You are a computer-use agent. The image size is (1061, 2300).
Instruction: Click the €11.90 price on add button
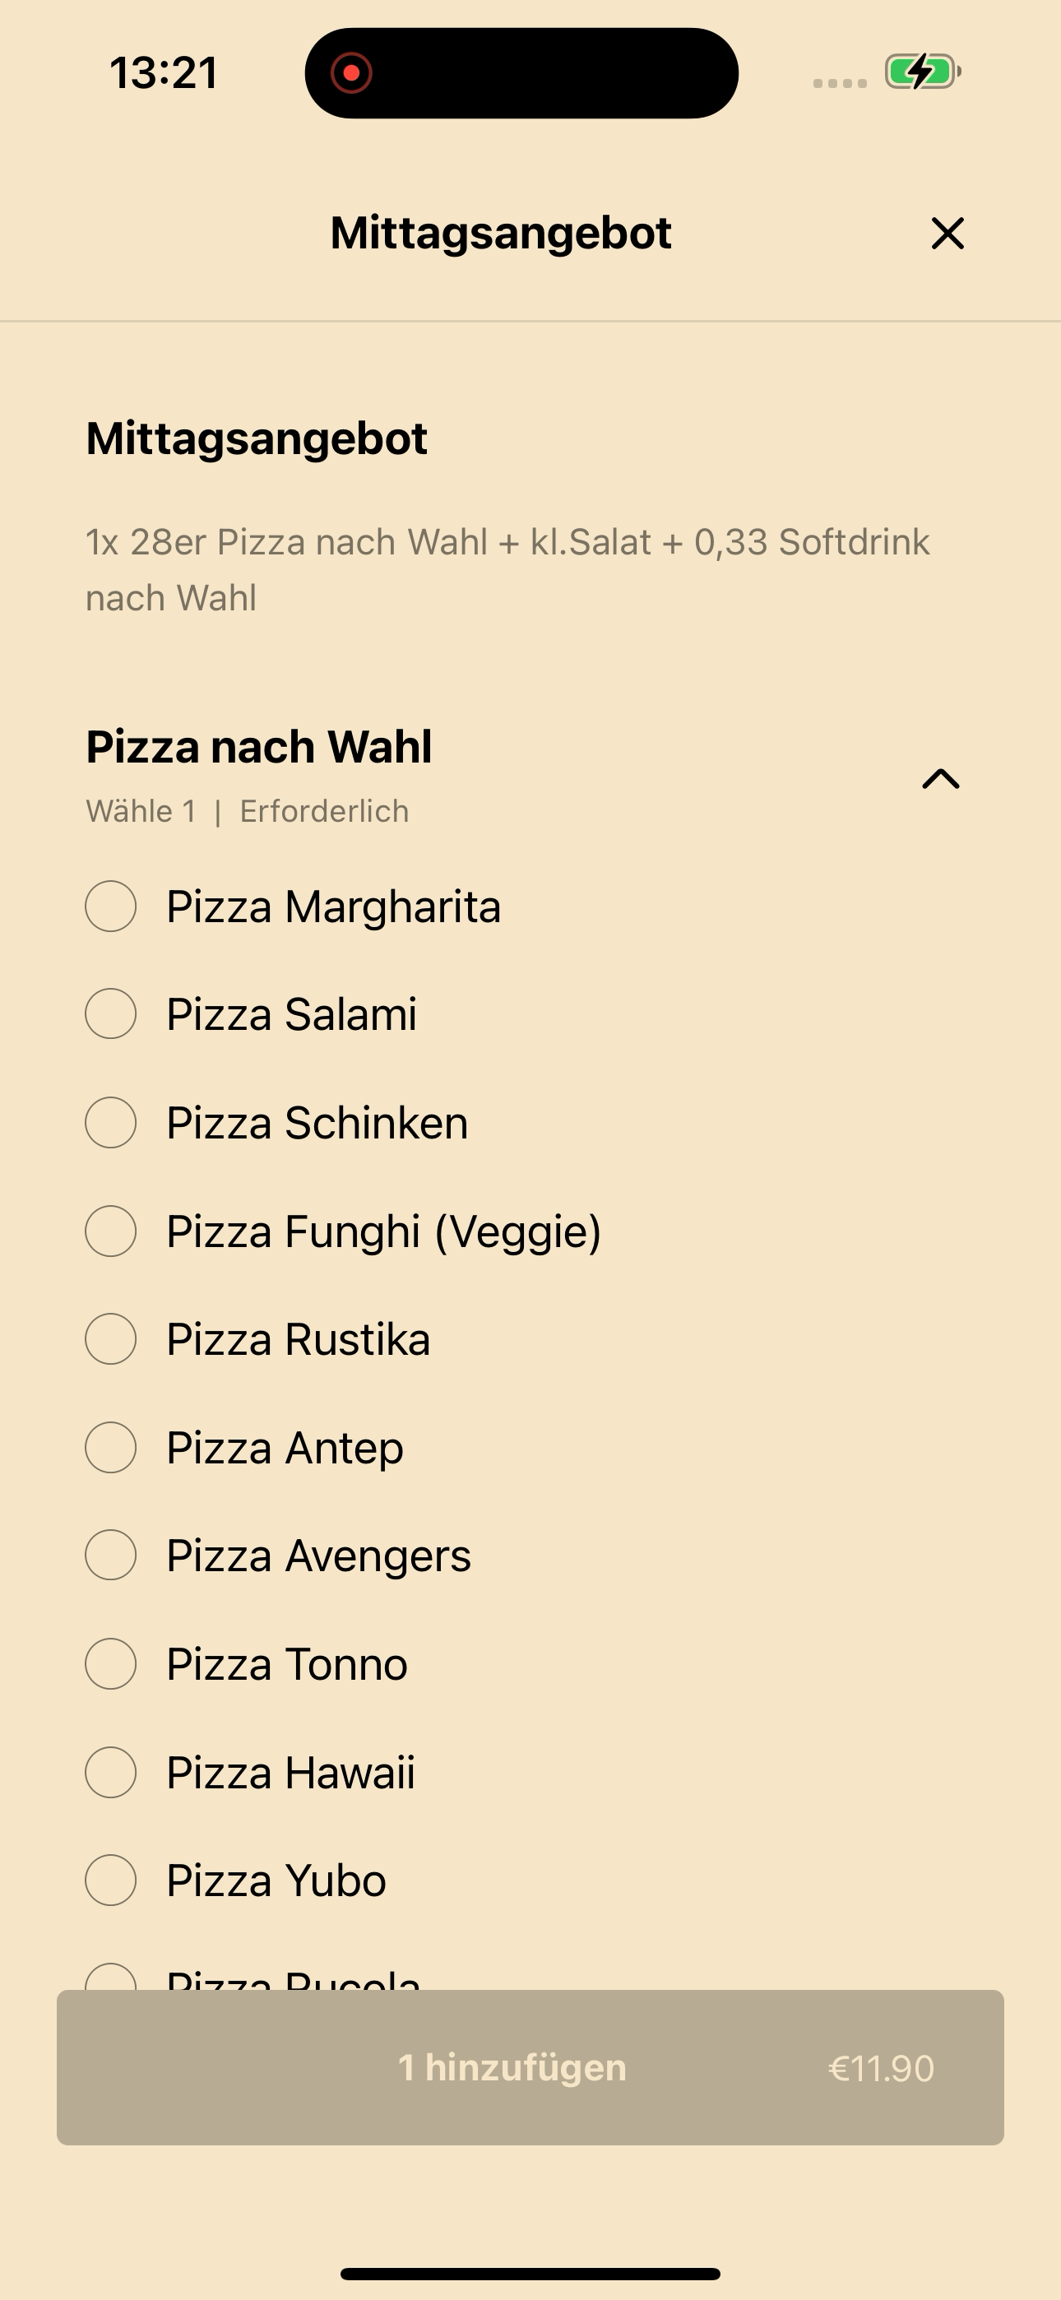(881, 2068)
